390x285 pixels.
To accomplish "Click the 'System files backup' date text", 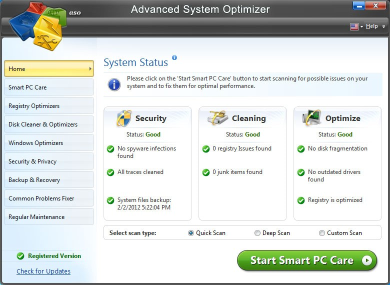I will click(144, 203).
